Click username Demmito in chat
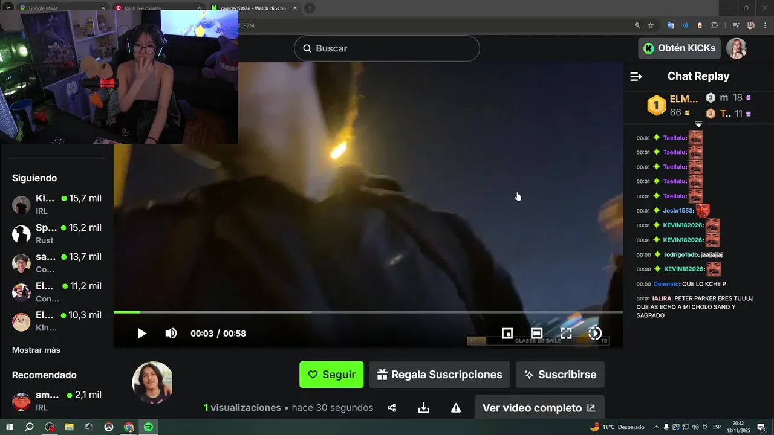Screen dimensions: 774x435 click(666, 284)
